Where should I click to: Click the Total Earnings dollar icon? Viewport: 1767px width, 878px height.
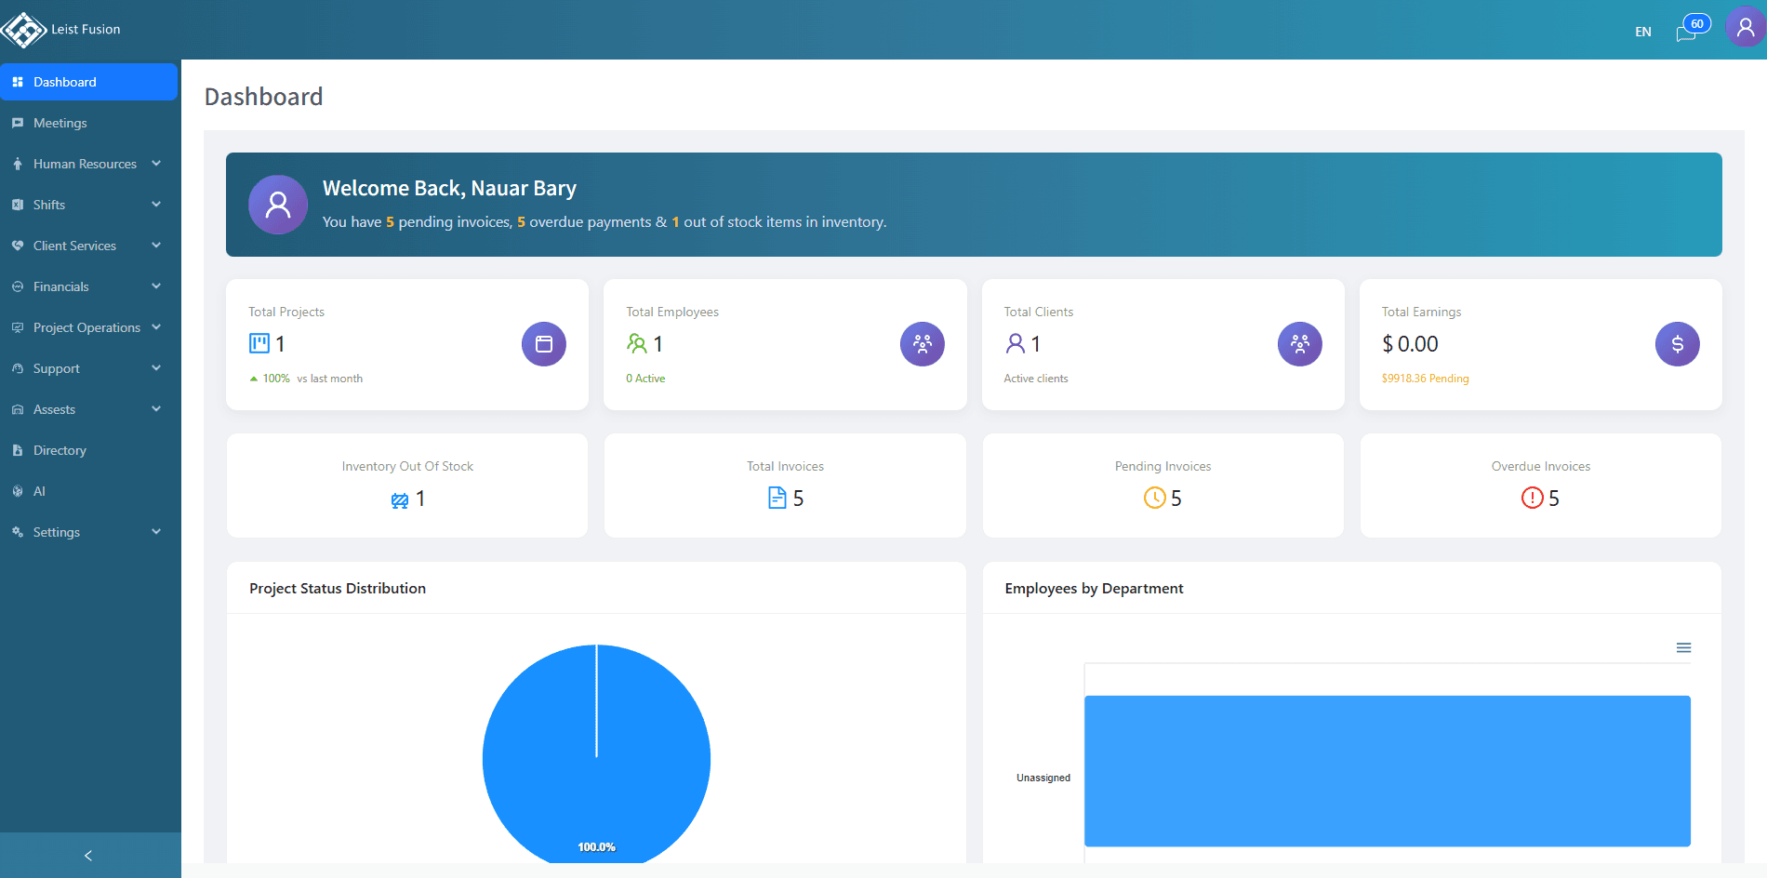(x=1677, y=344)
